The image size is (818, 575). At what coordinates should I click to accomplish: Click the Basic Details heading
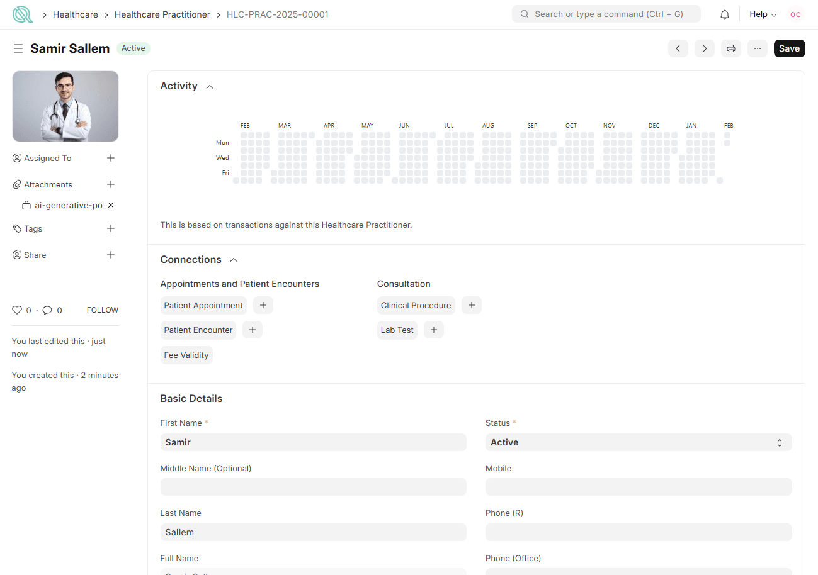point(191,398)
